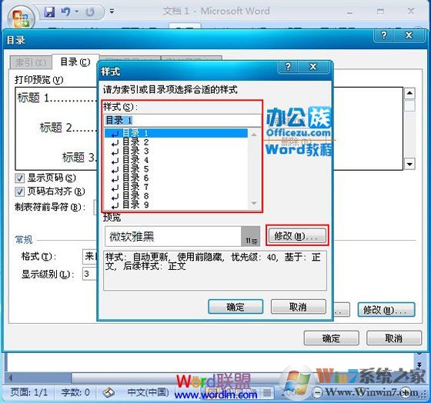431x403 pixels.
Task: Open the Customize Quick Access Toolbar arrow
Action: click(x=112, y=12)
